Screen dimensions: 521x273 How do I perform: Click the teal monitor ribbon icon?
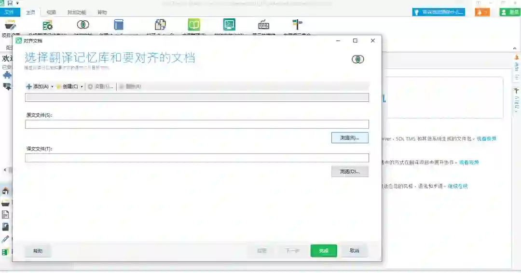click(229, 25)
